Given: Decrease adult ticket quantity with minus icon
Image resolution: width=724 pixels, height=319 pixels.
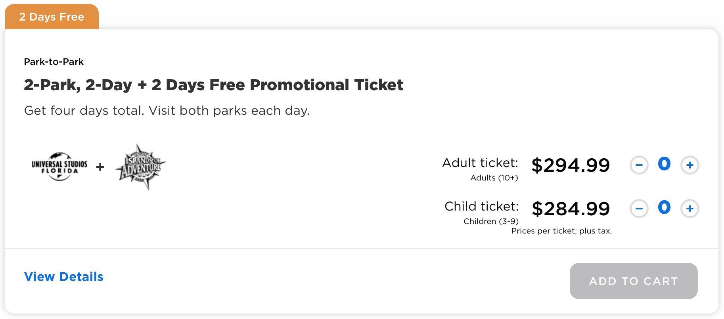Looking at the screenshot, I should coord(639,165).
